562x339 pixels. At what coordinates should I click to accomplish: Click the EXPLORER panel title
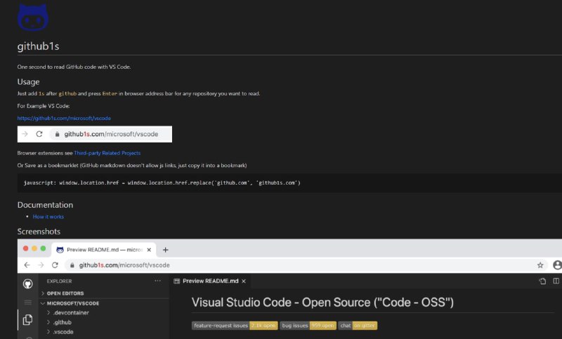tap(59, 281)
